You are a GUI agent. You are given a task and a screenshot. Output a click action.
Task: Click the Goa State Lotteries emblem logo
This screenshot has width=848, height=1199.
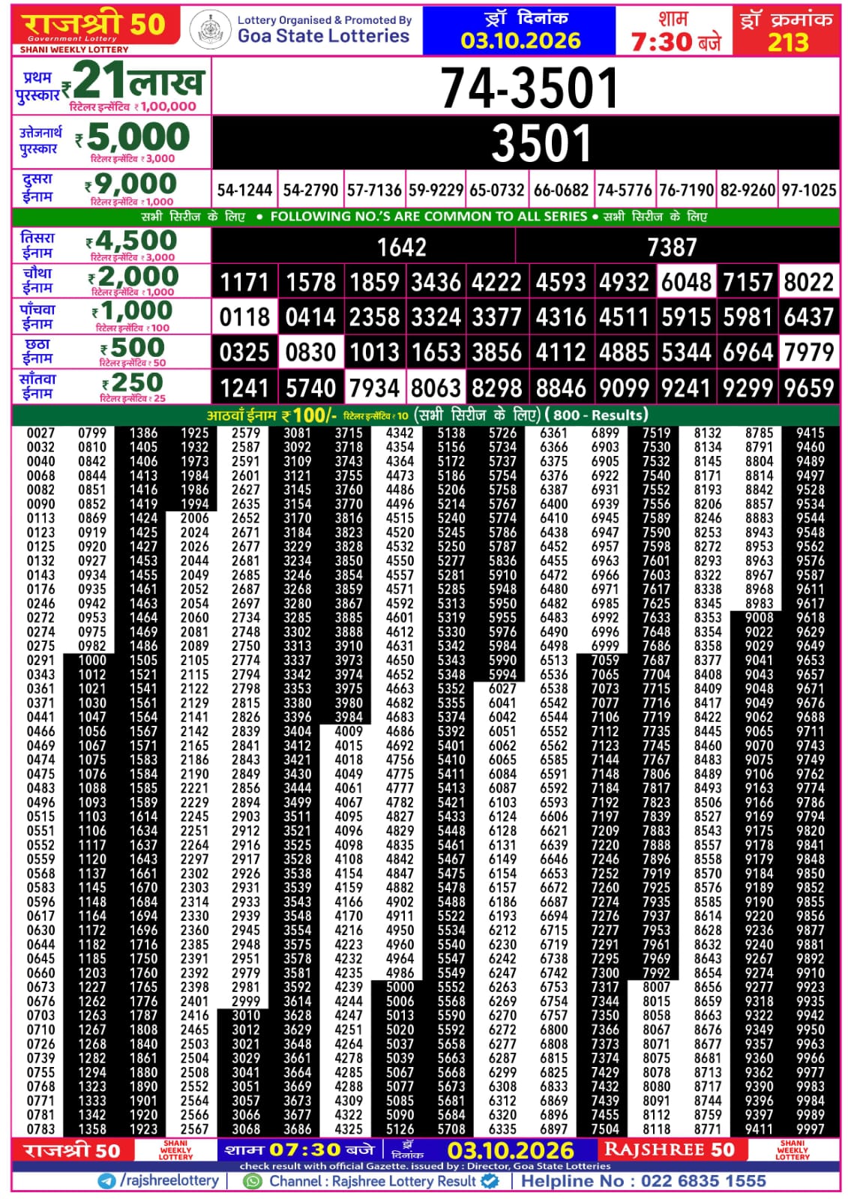click(x=211, y=31)
